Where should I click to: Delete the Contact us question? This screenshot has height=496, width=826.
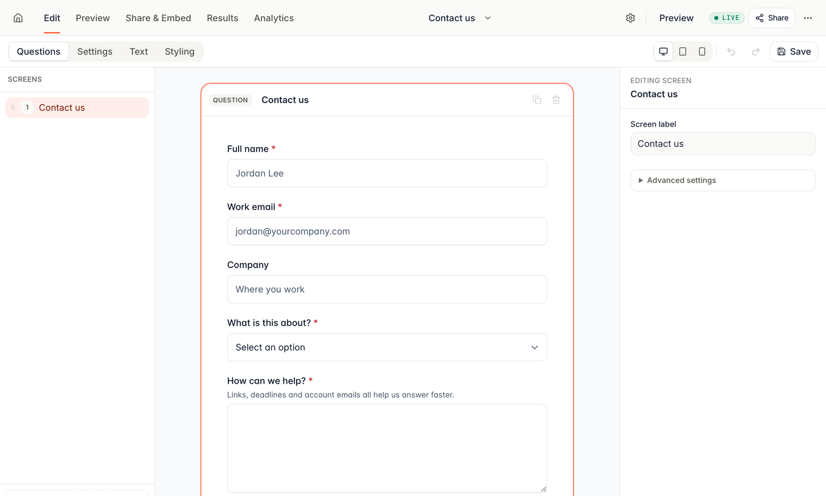click(556, 100)
